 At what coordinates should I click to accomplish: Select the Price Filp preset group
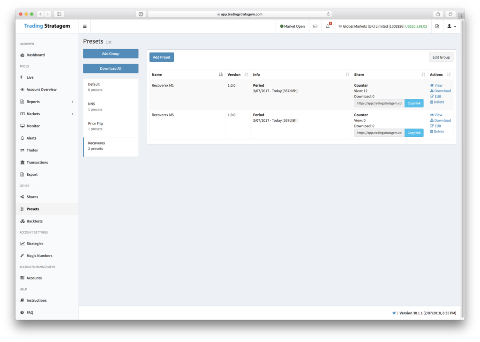pos(111,126)
